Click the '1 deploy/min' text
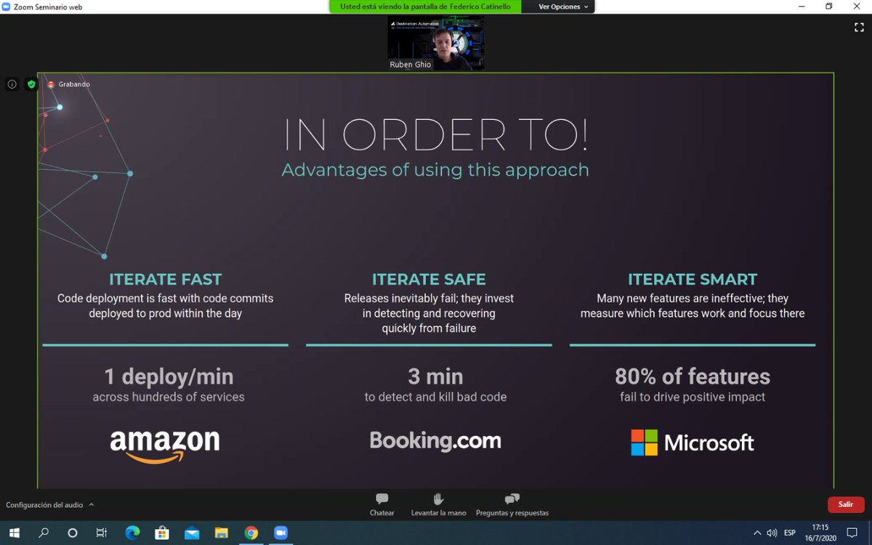 tap(169, 376)
